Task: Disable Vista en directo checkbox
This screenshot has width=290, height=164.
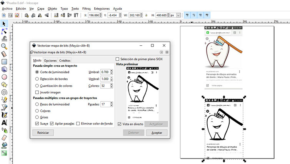Action: pos(120,124)
